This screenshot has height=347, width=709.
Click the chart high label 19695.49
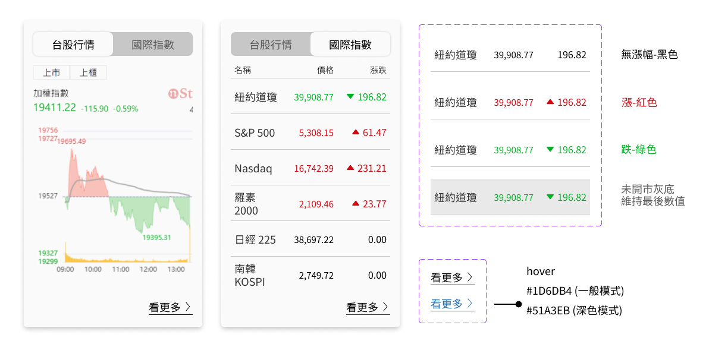click(72, 141)
